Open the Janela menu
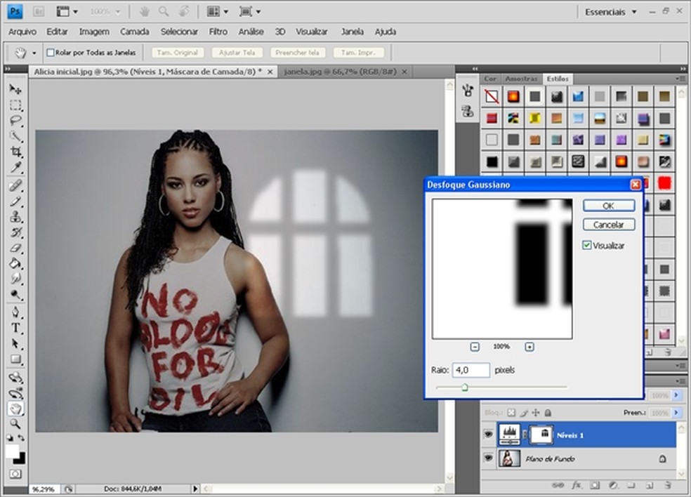 [x=352, y=32]
